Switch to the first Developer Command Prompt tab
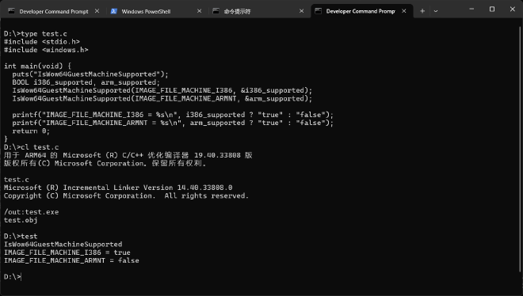Viewport: 523px width, 296px height. pos(53,11)
